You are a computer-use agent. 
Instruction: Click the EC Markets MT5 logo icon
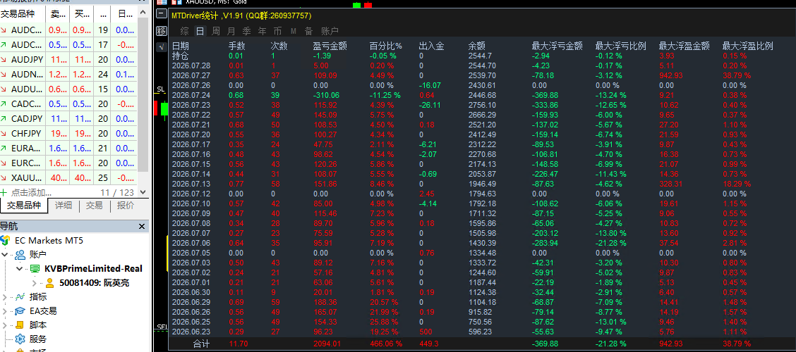[x=5, y=240]
